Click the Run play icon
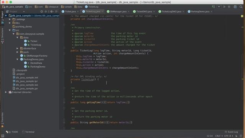Screen dimensions: 245x138 pyautogui.click(x=224, y=7)
